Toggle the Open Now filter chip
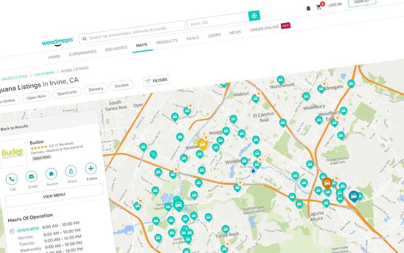 tap(36, 97)
